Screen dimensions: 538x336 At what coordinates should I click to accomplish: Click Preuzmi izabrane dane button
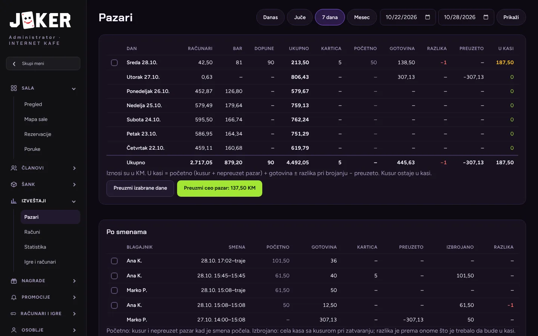[140, 189]
